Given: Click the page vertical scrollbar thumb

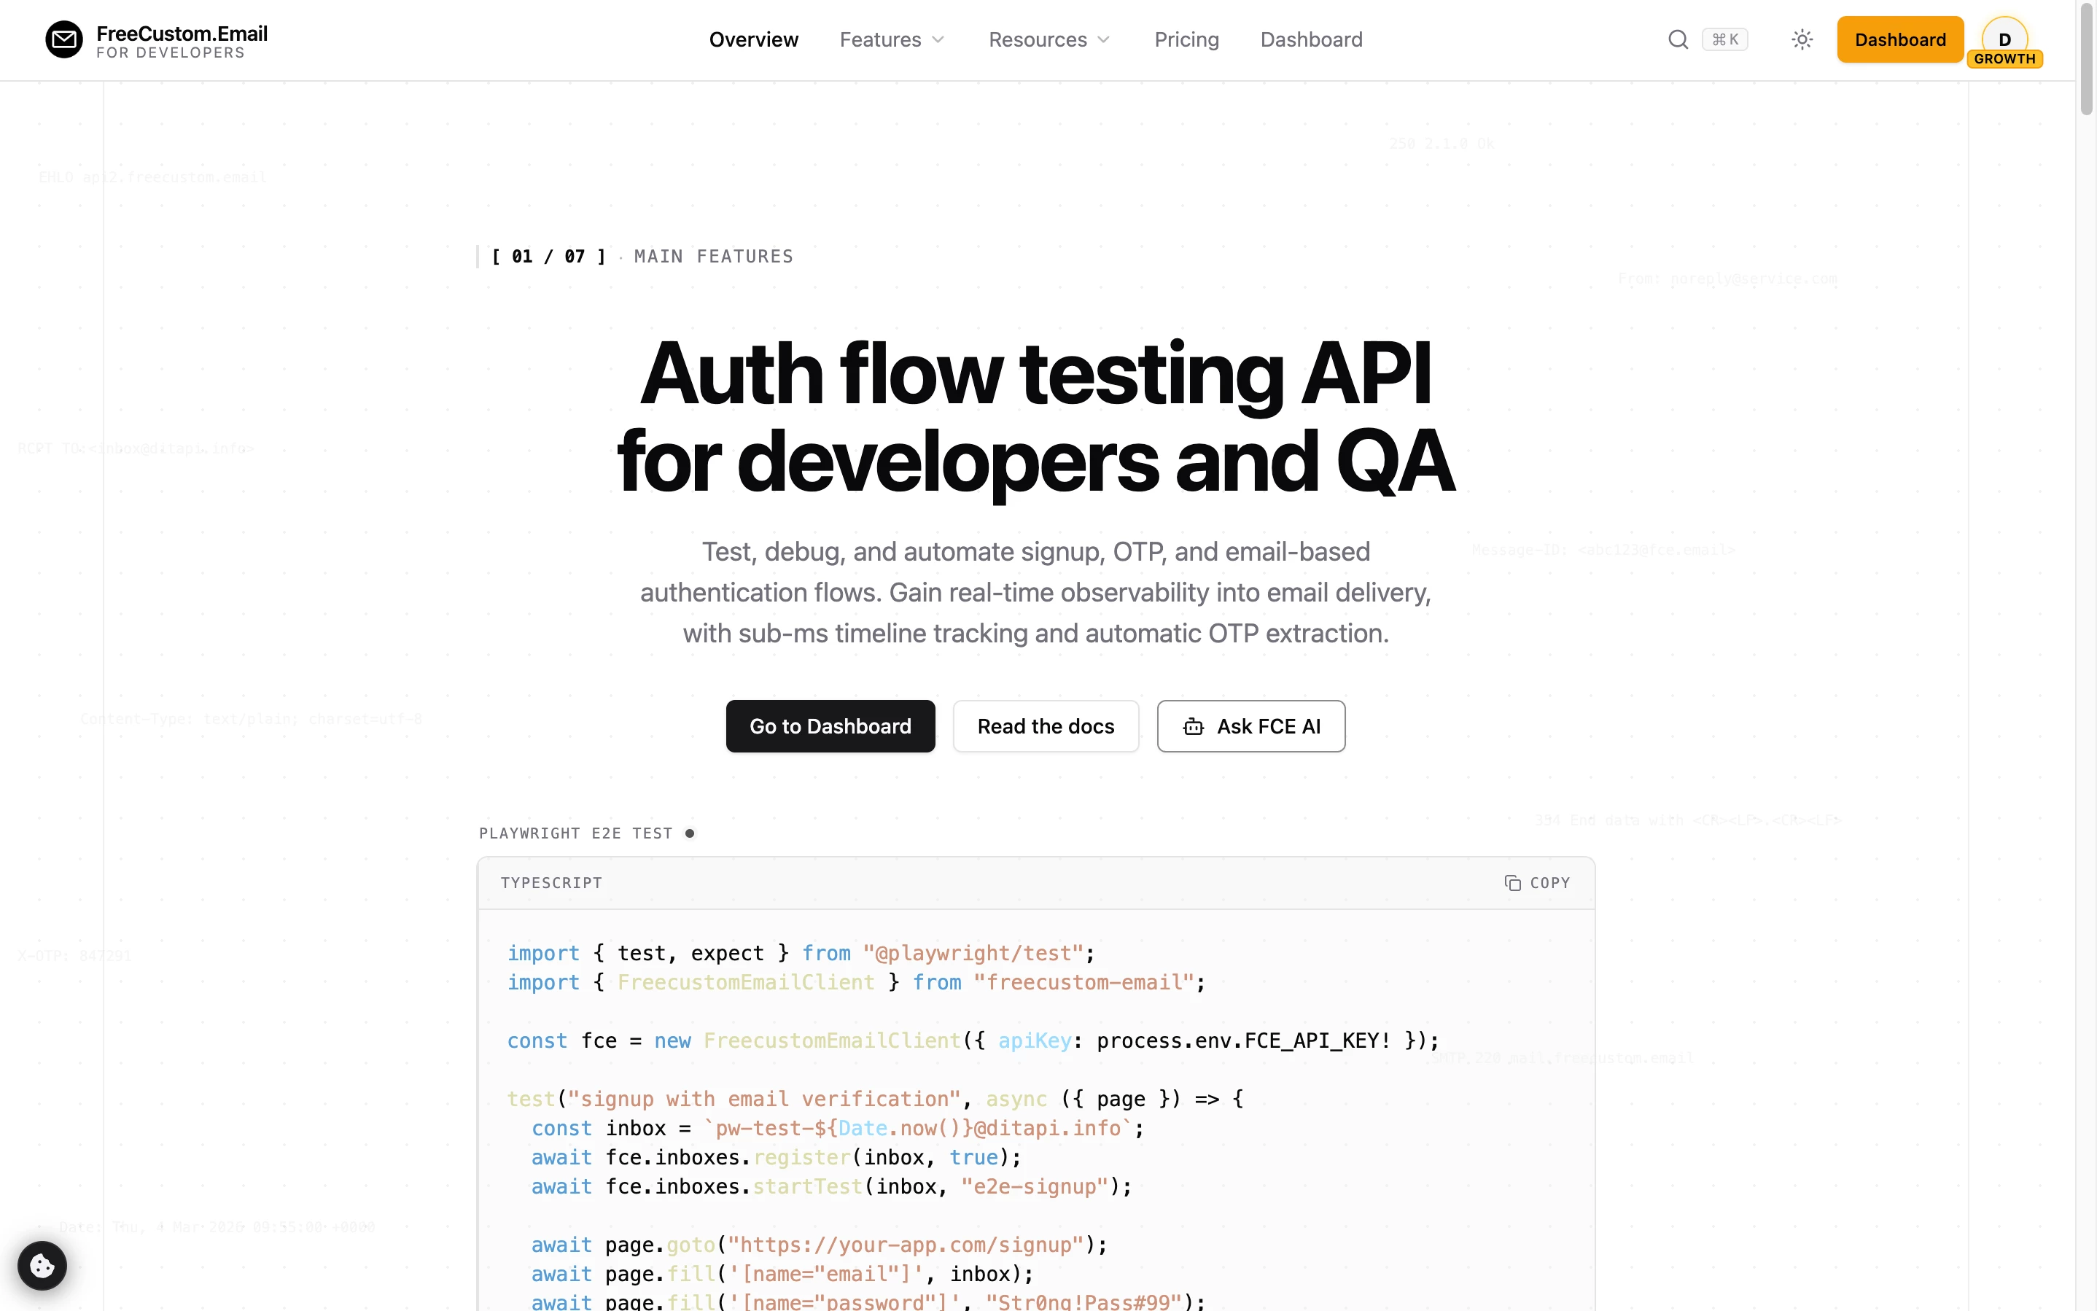Looking at the screenshot, I should pyautogui.click(x=2087, y=61).
